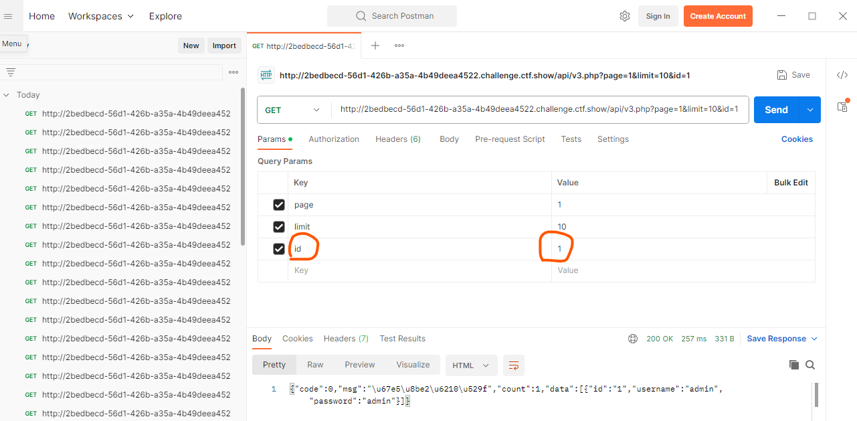Switch to the Headers (6) request tab
This screenshot has width=857, height=421.
click(x=398, y=139)
